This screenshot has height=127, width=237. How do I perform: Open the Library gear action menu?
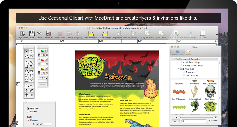176,121
